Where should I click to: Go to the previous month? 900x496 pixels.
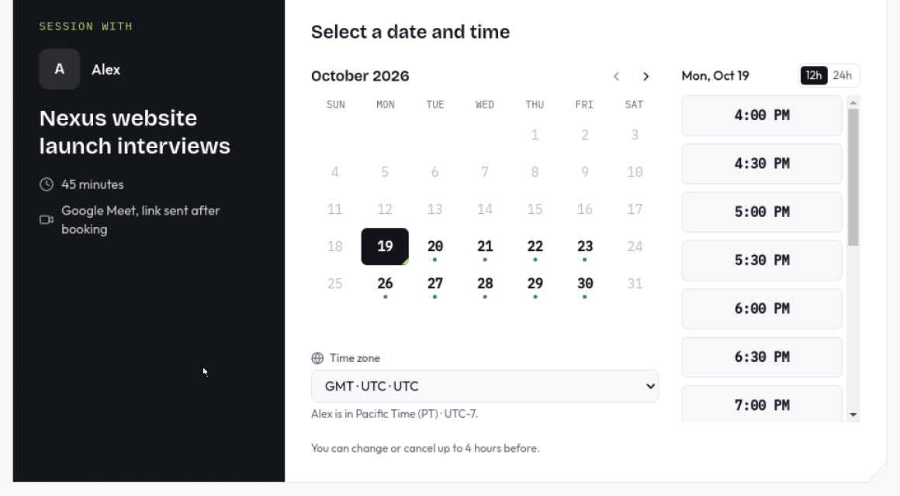tap(616, 76)
